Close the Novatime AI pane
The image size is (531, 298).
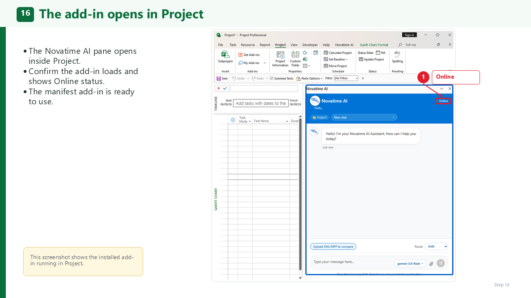(x=450, y=89)
